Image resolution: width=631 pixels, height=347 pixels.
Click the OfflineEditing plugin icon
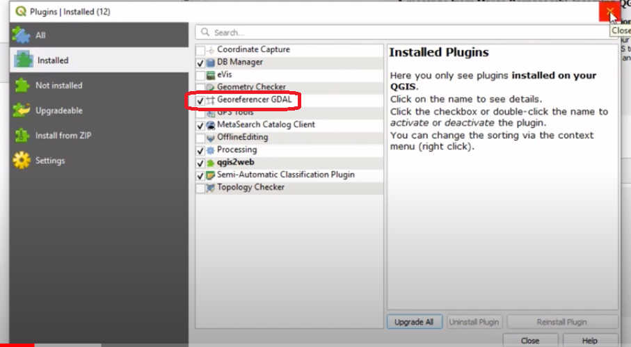(211, 138)
